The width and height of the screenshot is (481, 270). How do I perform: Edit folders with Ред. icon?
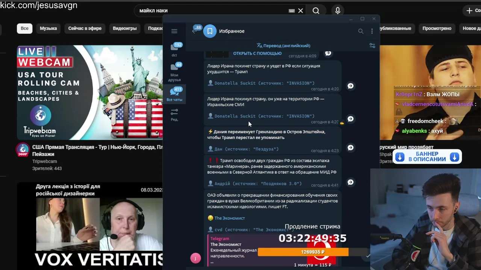[174, 115]
